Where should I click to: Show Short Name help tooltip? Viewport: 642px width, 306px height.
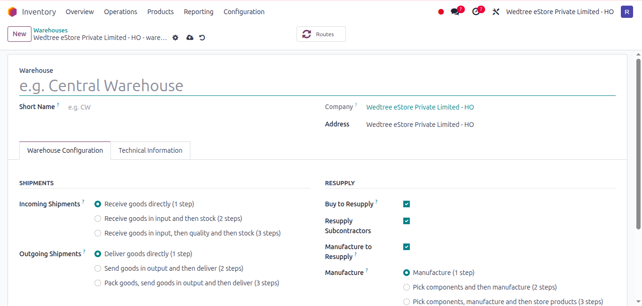(58, 104)
